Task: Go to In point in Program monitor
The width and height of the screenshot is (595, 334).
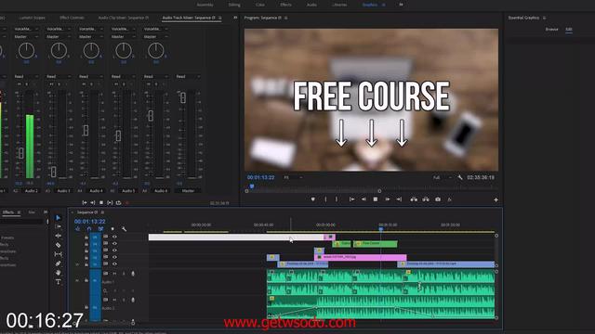Action: pyautogui.click(x=351, y=199)
